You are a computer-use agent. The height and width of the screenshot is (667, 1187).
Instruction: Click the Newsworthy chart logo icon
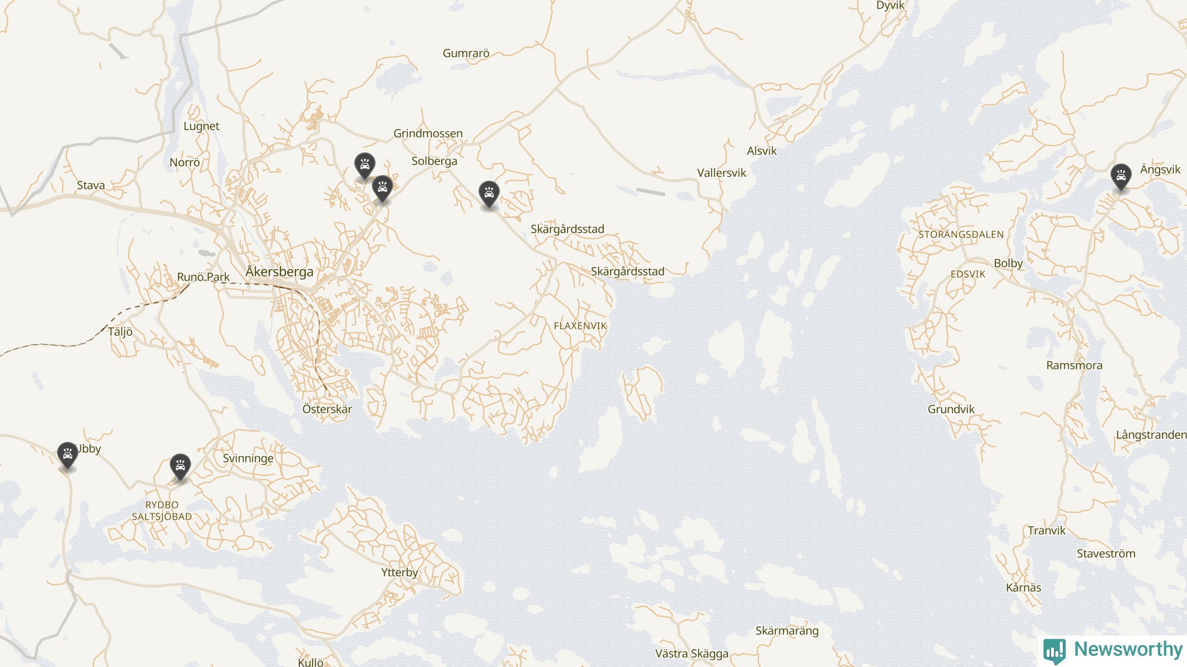(x=1055, y=651)
